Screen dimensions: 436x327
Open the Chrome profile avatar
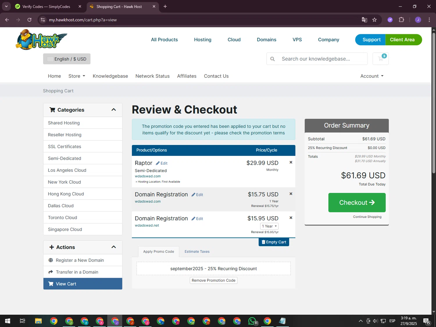pyautogui.click(x=418, y=20)
